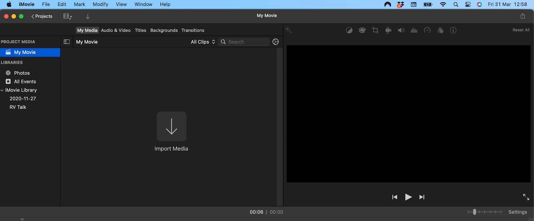Image resolution: width=534 pixels, height=221 pixels.
Task: Hide the libraries sidebar
Action: click(67, 42)
